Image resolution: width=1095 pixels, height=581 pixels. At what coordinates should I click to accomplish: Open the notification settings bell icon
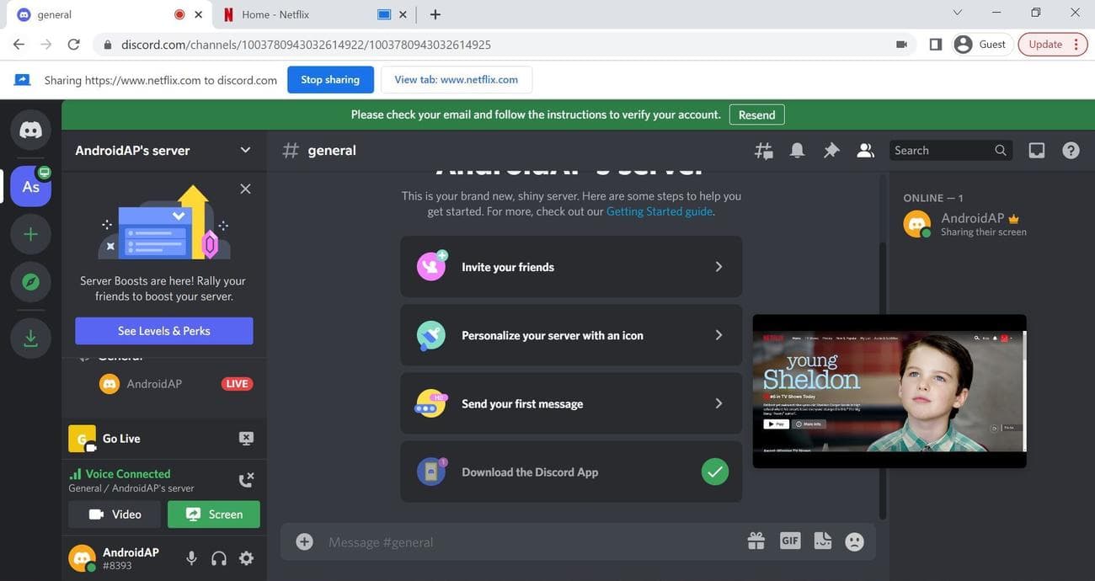[x=796, y=150]
